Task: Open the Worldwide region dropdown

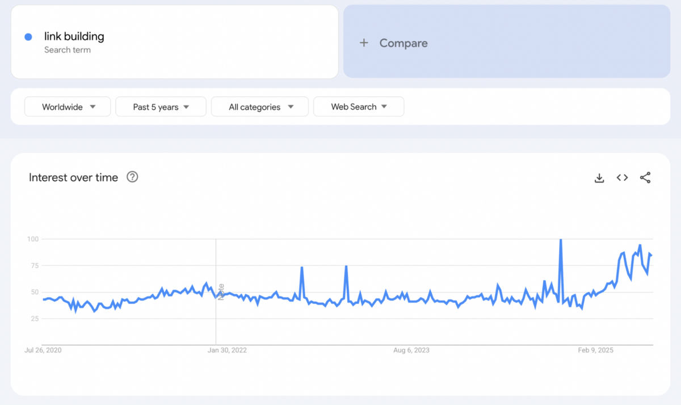Action: (x=67, y=107)
